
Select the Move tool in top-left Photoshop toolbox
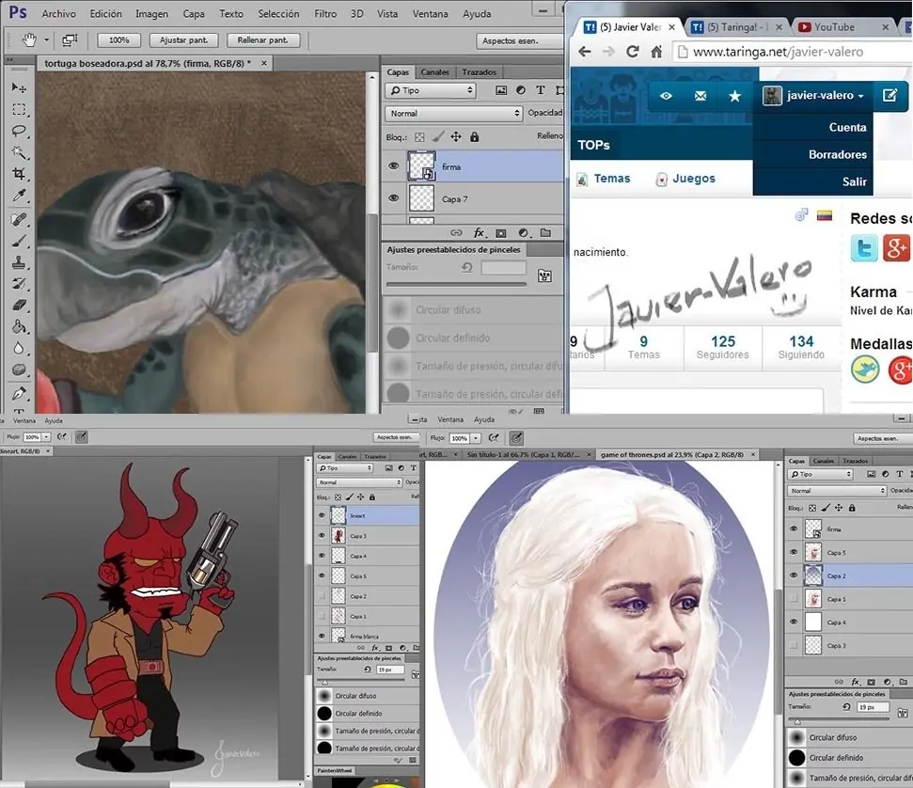pos(19,88)
